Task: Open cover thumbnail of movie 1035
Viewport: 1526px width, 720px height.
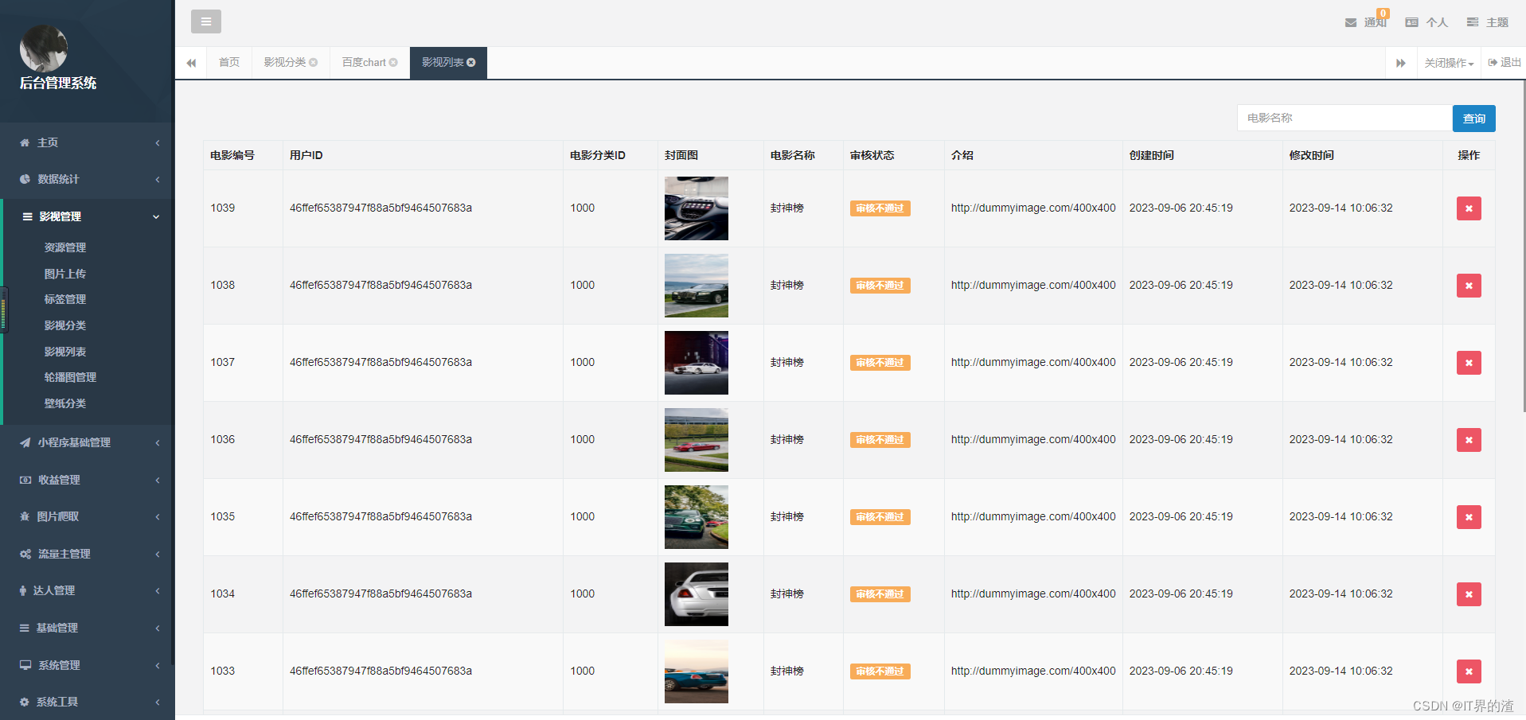Action: pos(697,517)
